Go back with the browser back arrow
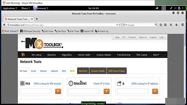The image size is (187, 105). 4,25
